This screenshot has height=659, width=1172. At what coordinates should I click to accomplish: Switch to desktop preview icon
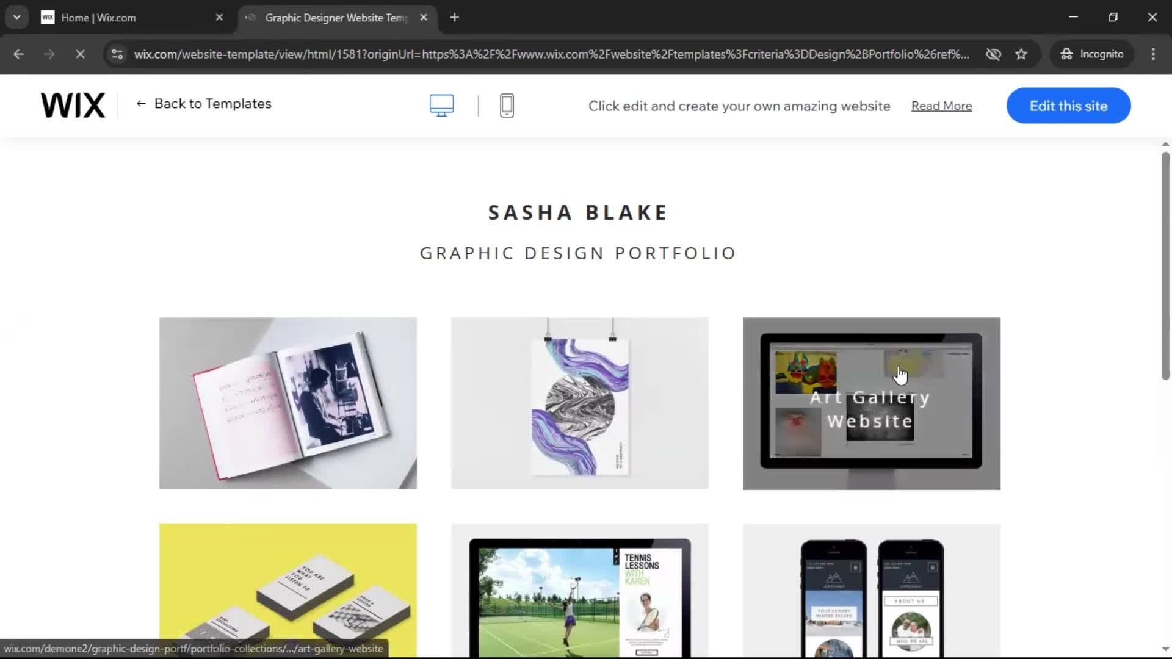tap(441, 106)
